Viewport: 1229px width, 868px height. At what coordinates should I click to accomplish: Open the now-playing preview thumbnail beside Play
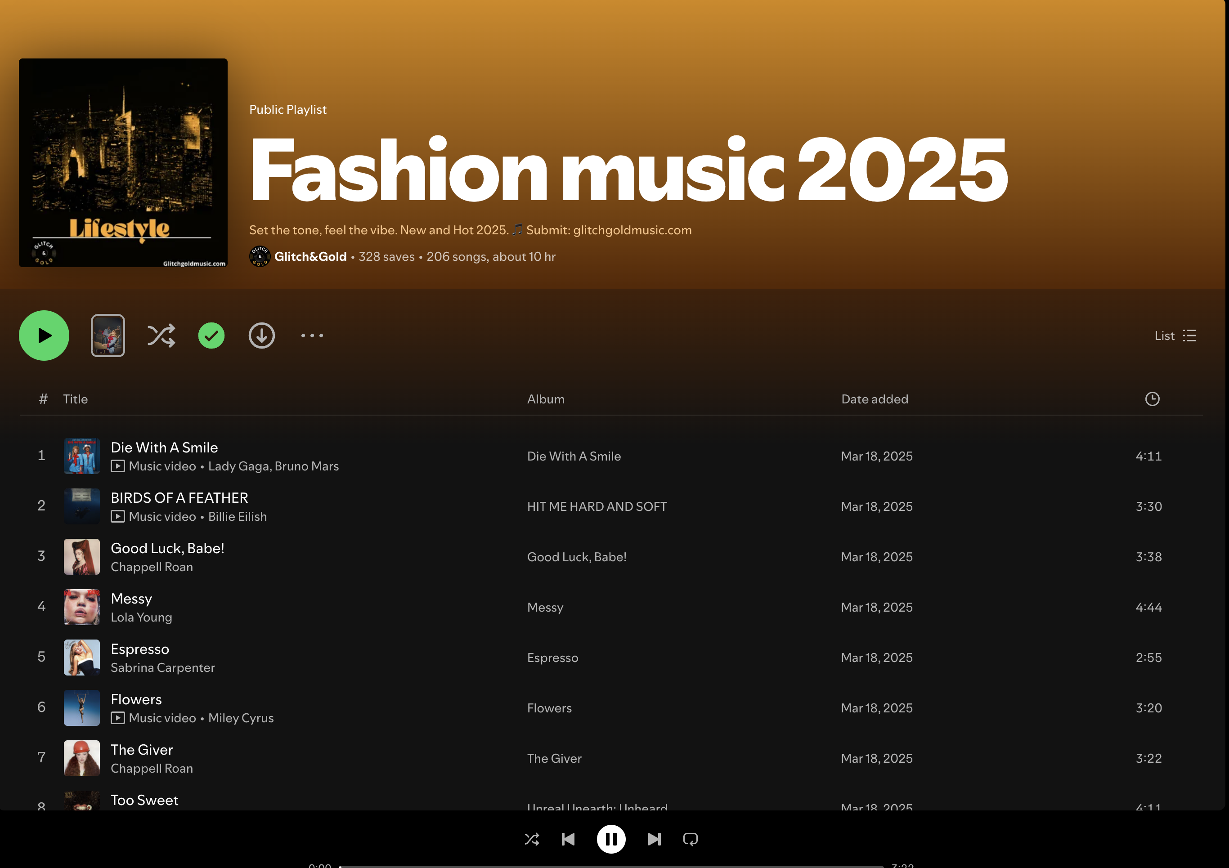coord(108,336)
